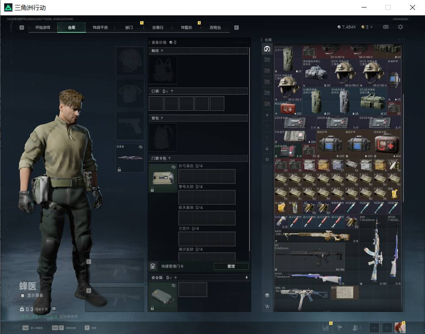Switch to the 交易行 tab
The width and height of the screenshot is (425, 334).
(158, 27)
